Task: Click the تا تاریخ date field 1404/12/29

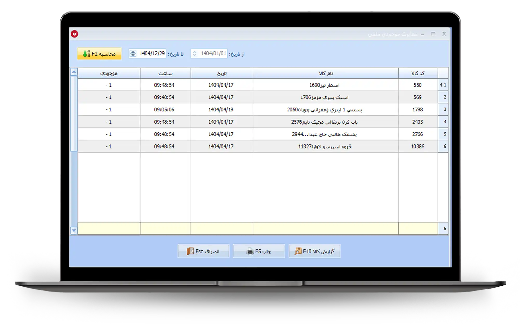Action: tap(152, 54)
